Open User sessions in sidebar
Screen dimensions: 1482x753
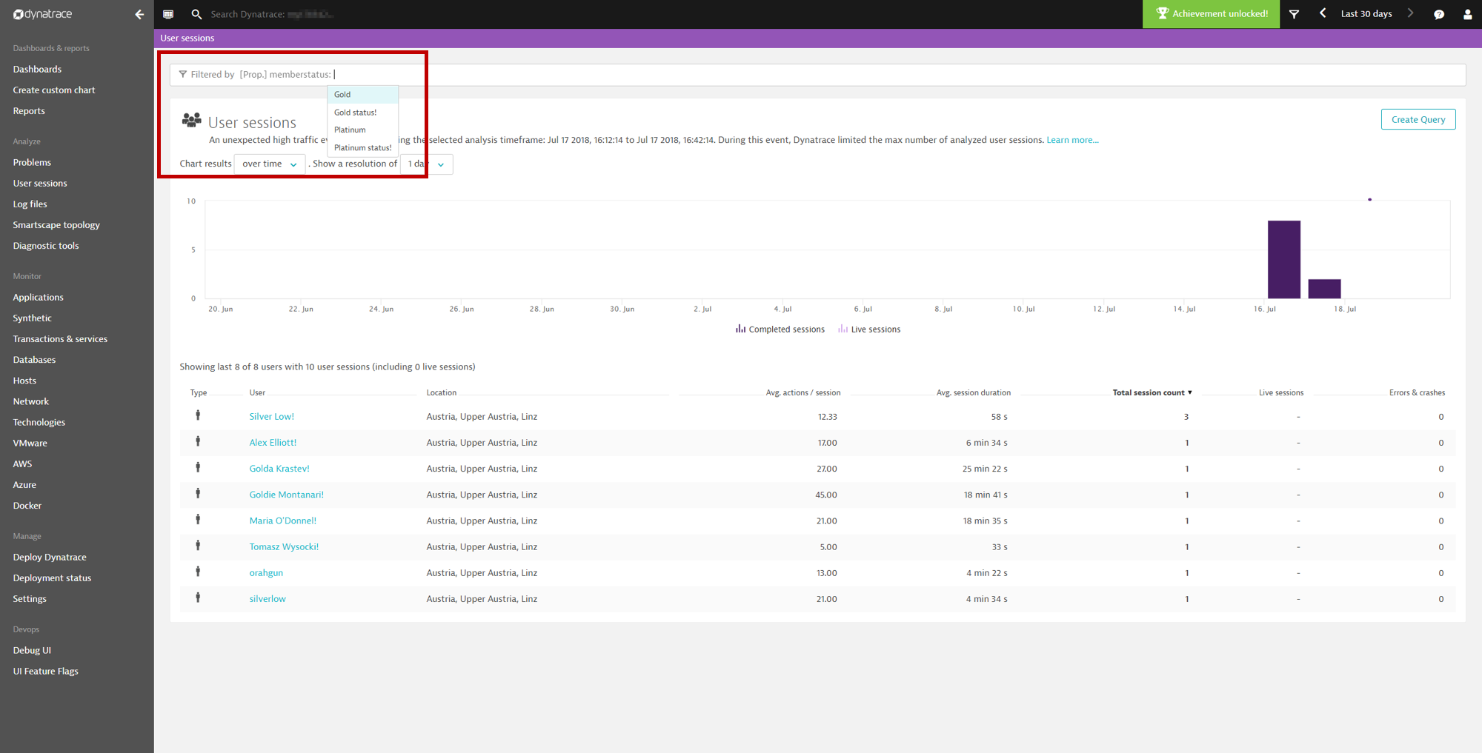pos(40,183)
